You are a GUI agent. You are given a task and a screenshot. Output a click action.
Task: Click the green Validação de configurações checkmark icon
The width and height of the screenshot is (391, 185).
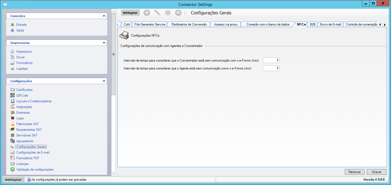[x=13, y=170]
